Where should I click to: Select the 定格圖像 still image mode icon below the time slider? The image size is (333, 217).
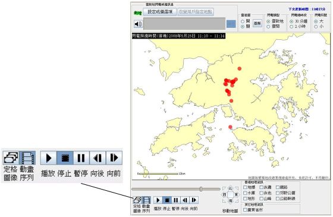coord(137,200)
